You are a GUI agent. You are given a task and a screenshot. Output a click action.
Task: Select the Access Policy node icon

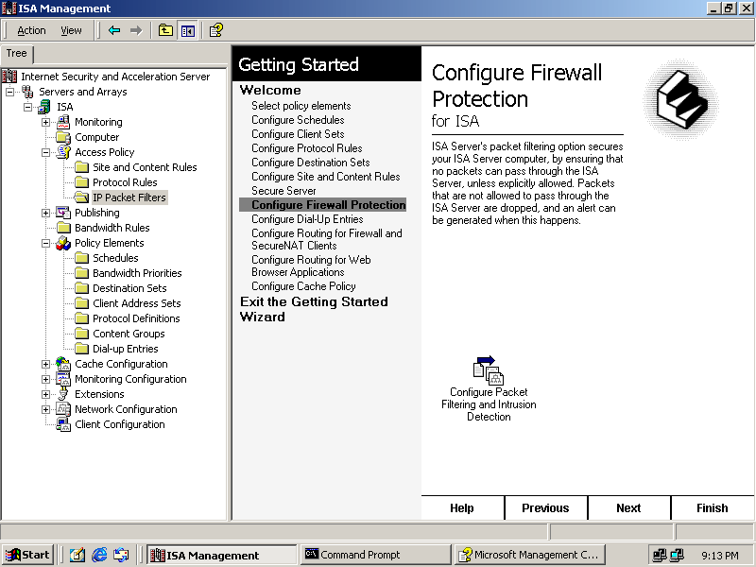click(63, 152)
